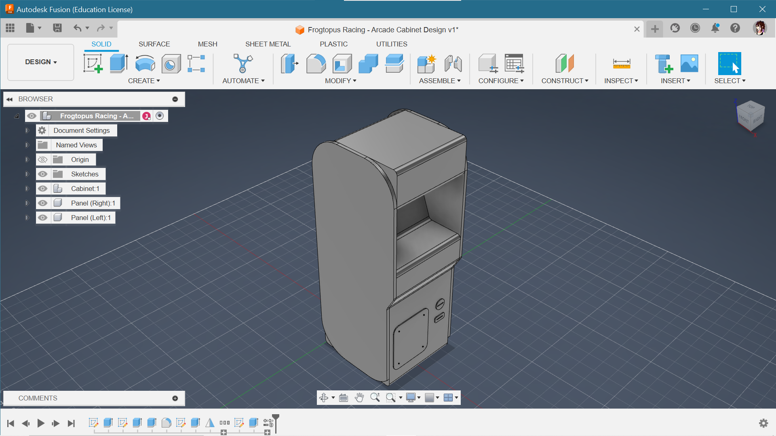Viewport: 776px width, 436px height.
Task: Switch to the SHEET METAL tab
Action: point(268,44)
